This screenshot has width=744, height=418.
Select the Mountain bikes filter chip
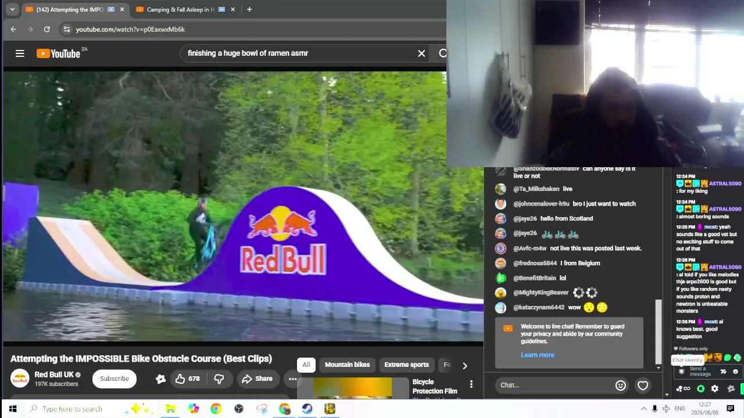tap(347, 365)
